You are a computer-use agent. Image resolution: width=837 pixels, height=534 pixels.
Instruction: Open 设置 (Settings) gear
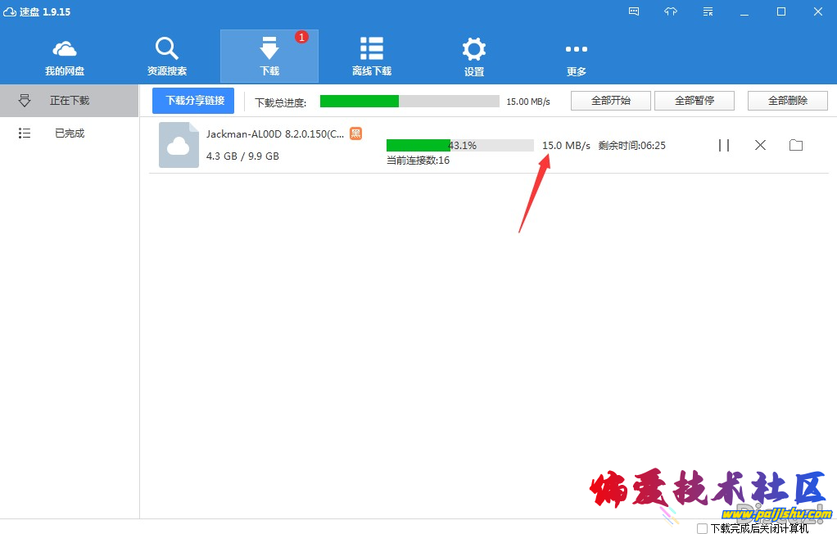474,57
